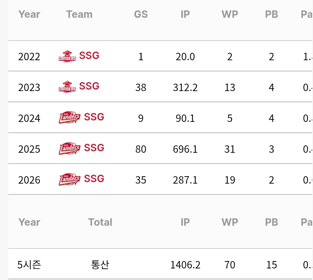This screenshot has height=280, width=313.
Task: Click the 2024 Landers script logo
Action: 69,117
